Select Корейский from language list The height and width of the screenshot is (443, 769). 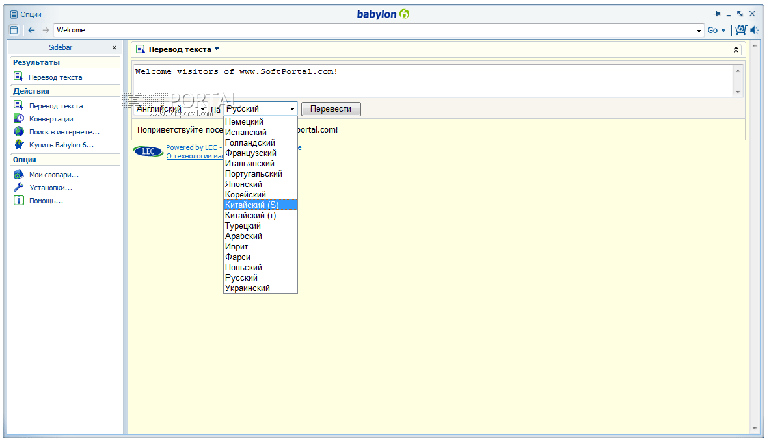coord(260,194)
